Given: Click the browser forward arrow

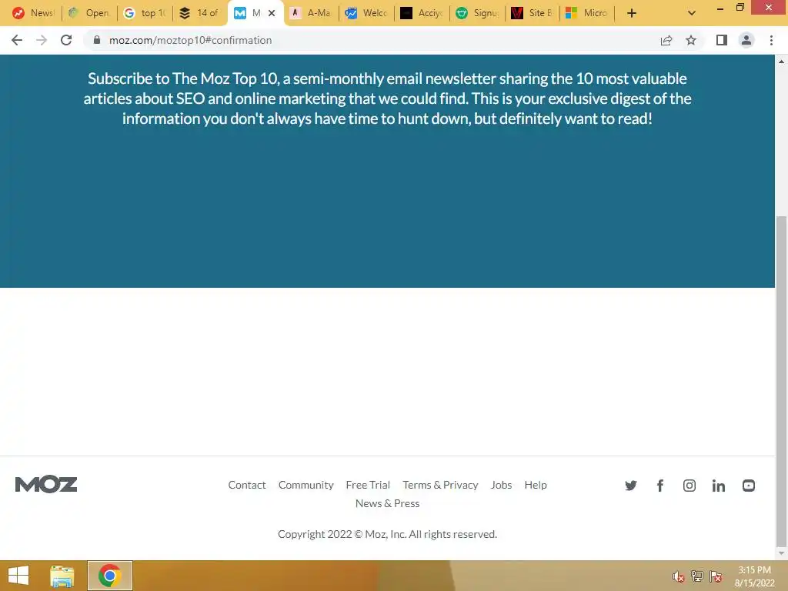Looking at the screenshot, I should pyautogui.click(x=42, y=40).
